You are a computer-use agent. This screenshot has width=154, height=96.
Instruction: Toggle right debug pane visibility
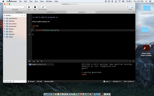pos(133,61)
